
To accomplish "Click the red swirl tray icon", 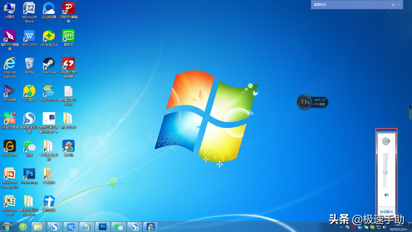I will [354, 227].
